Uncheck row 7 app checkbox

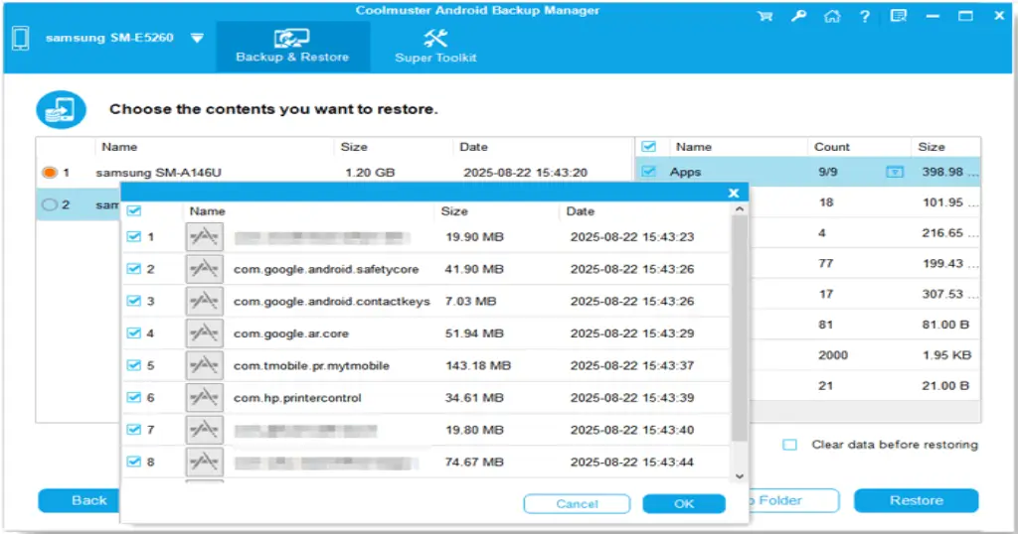click(x=134, y=430)
